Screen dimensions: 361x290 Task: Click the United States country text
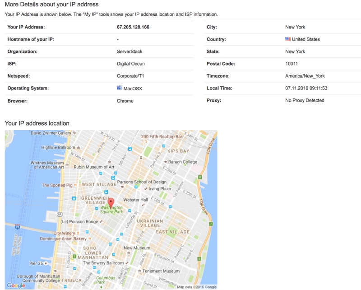click(306, 39)
